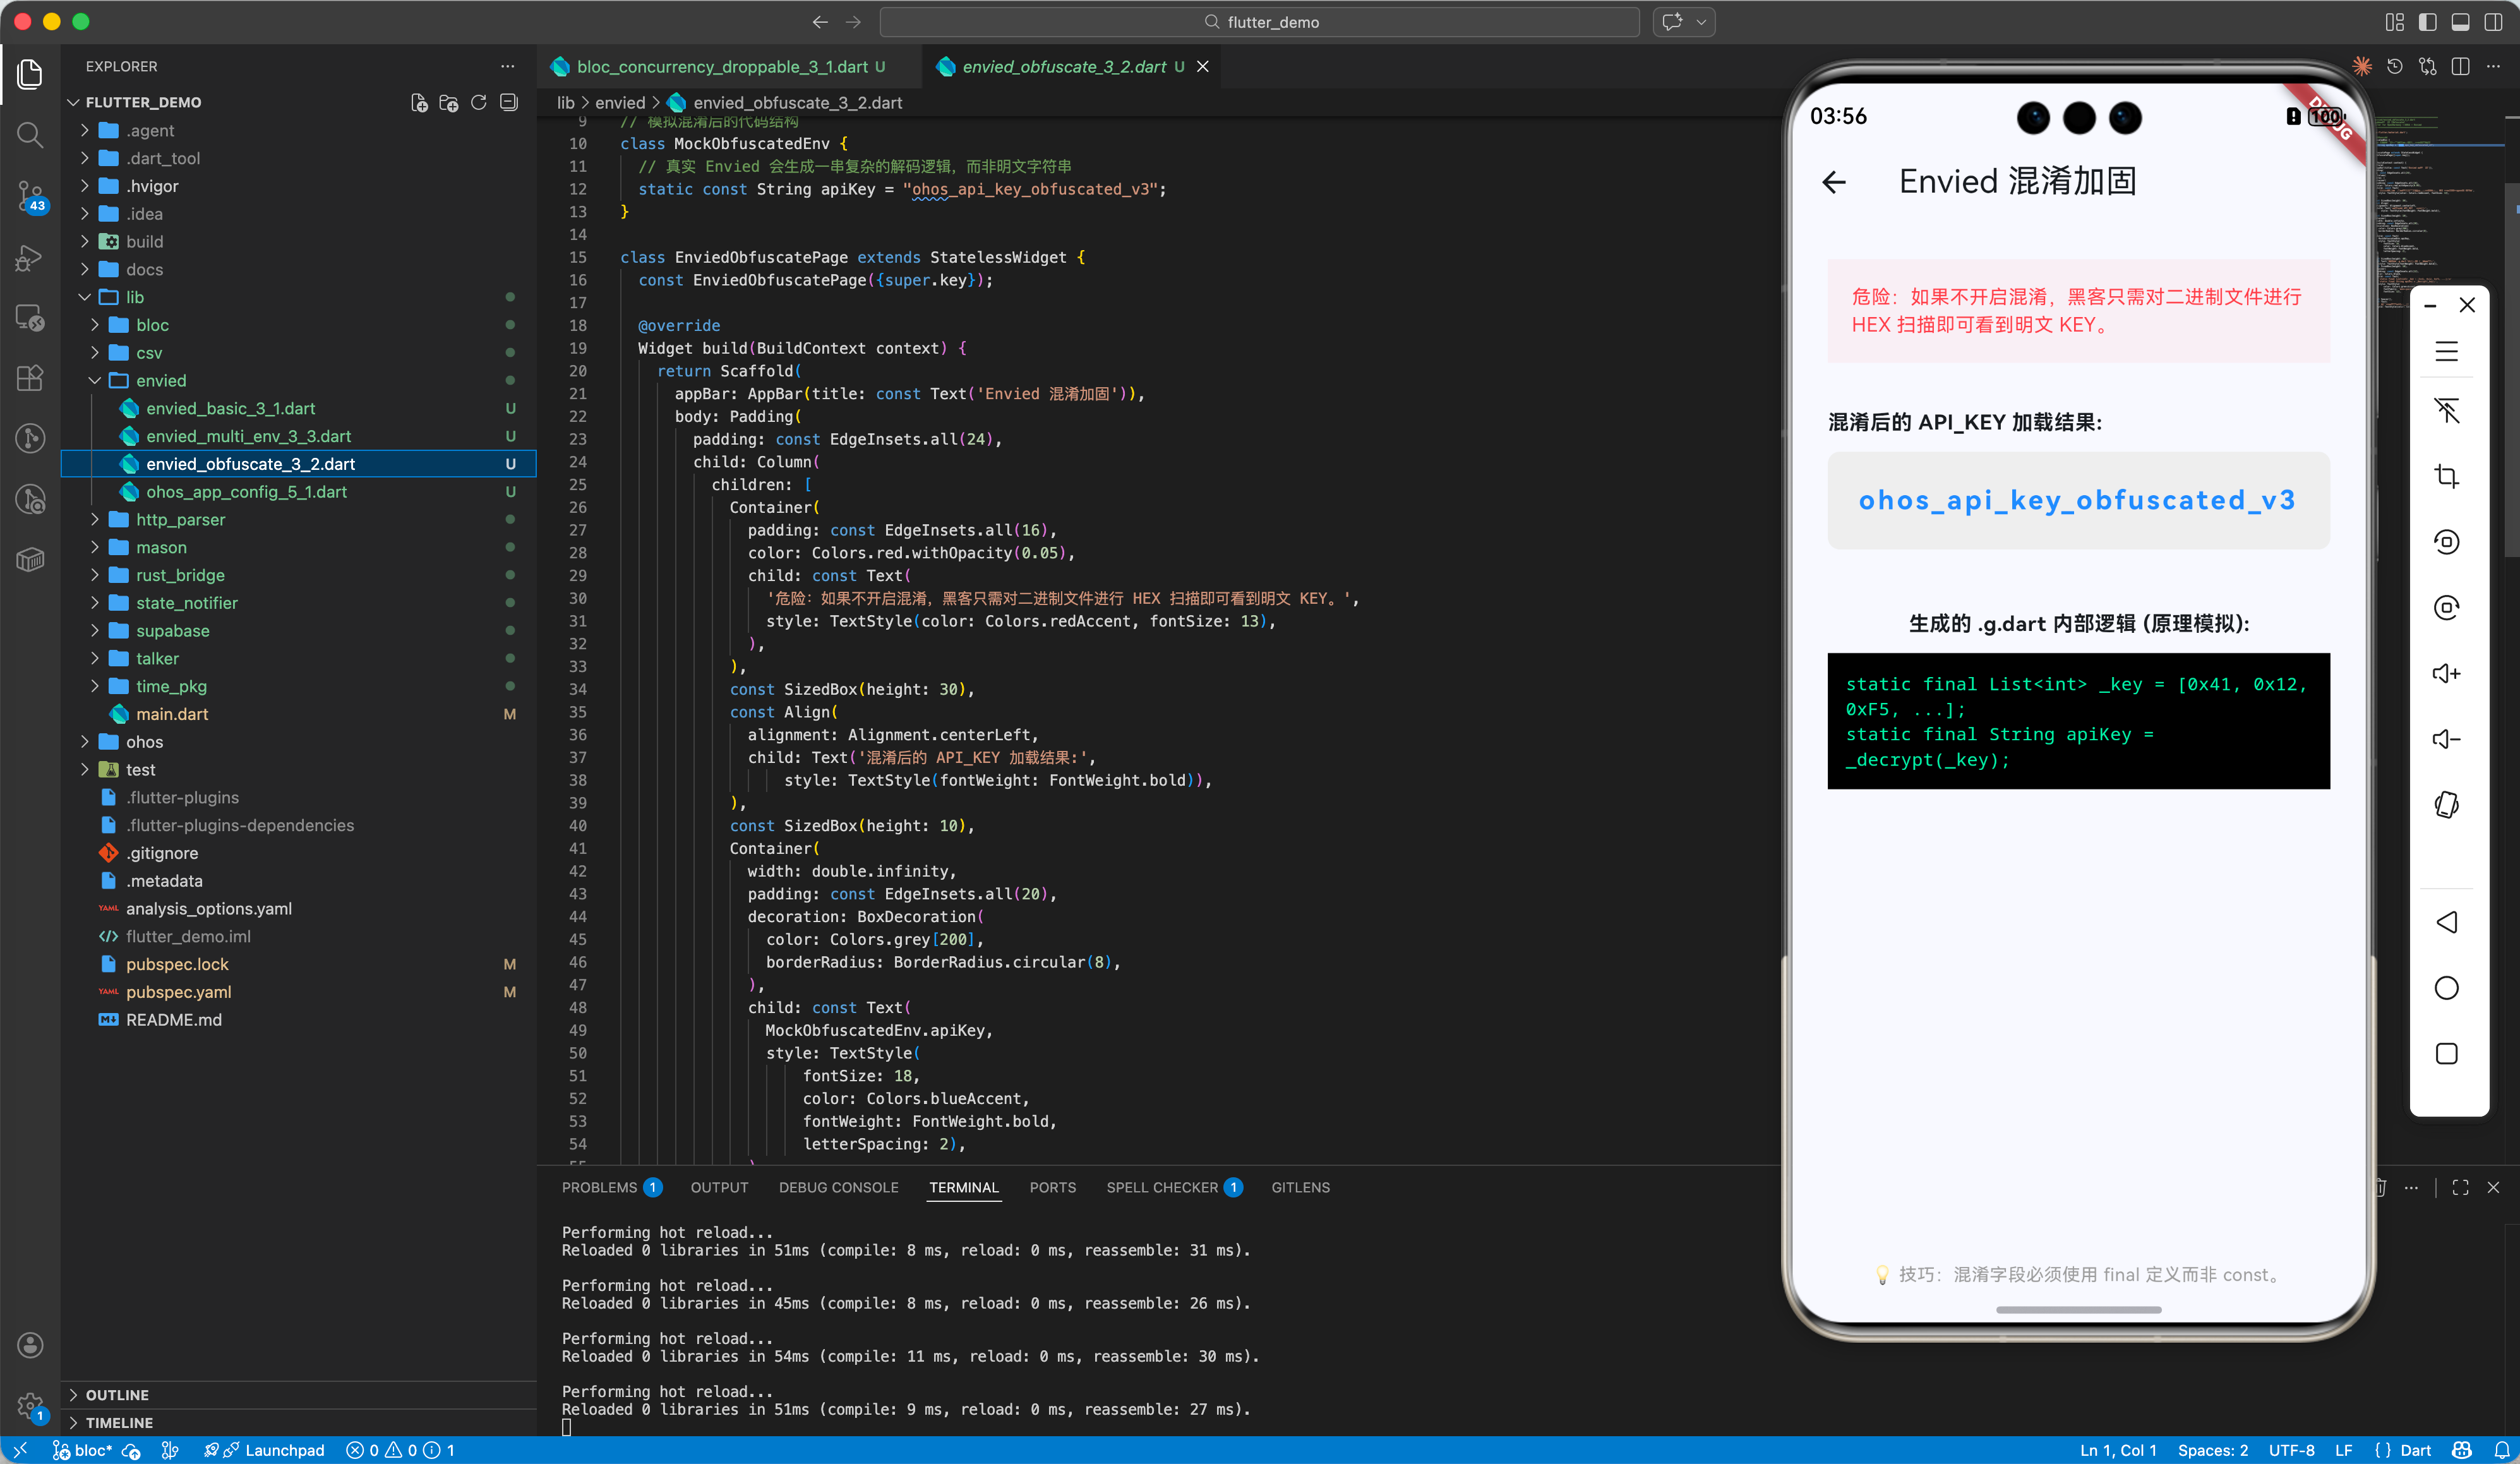Viewport: 2520px width, 1464px height.
Task: Switch to the DEBUG CONSOLE tab
Action: (x=838, y=1187)
